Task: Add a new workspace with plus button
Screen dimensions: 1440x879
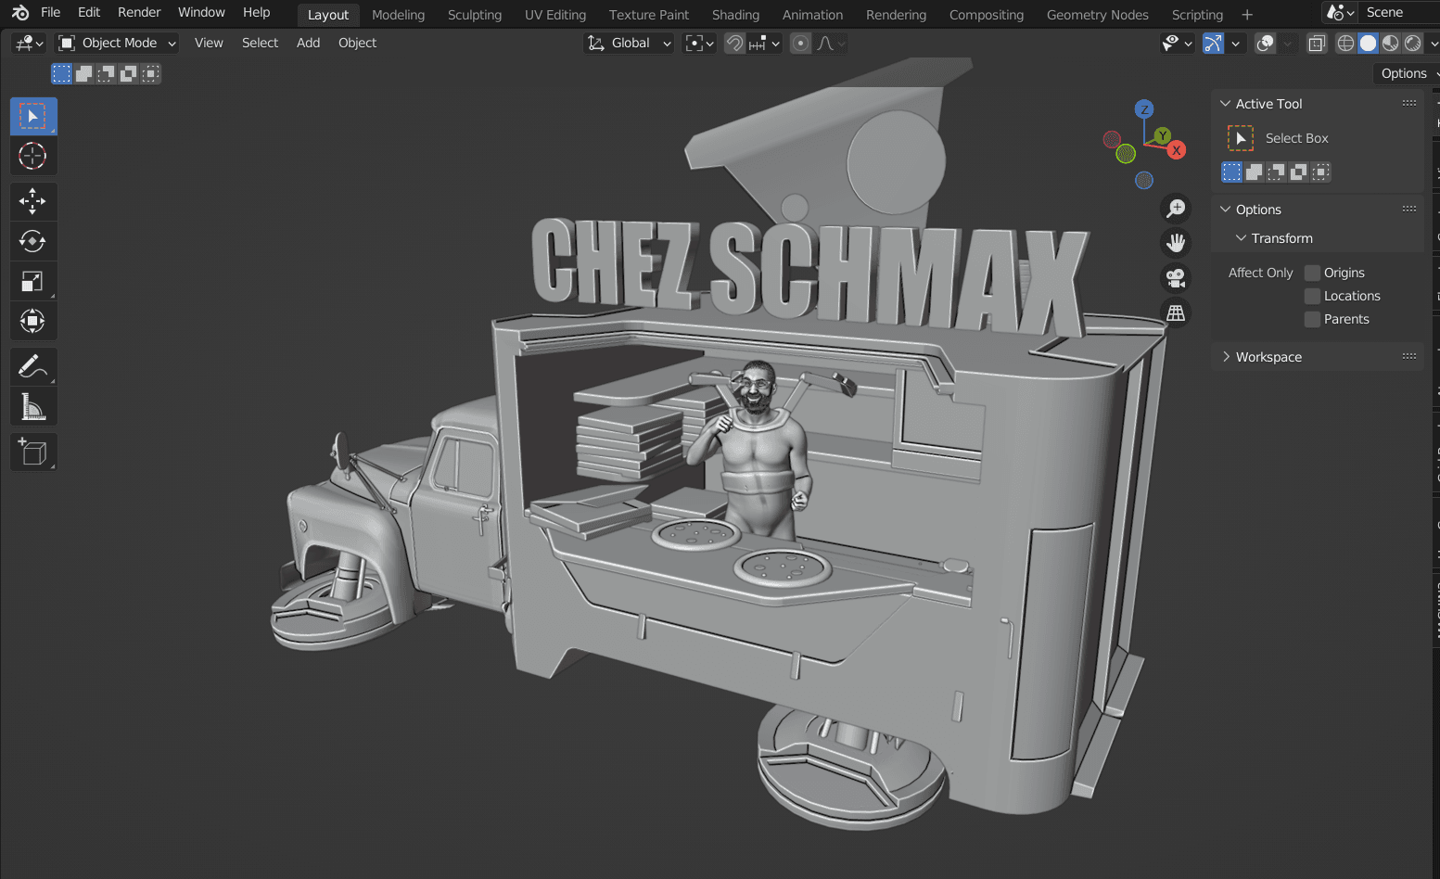Action: coord(1247,15)
